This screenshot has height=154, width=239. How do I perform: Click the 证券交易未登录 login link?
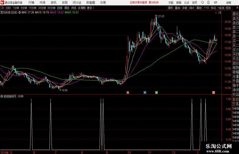tap(138, 3)
